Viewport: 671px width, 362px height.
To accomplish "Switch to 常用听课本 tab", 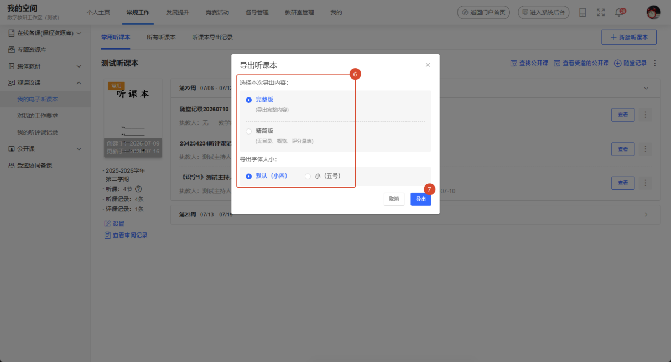I will 116,37.
